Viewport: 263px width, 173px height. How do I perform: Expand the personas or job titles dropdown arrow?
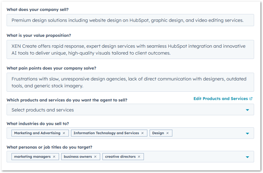pos(247,157)
